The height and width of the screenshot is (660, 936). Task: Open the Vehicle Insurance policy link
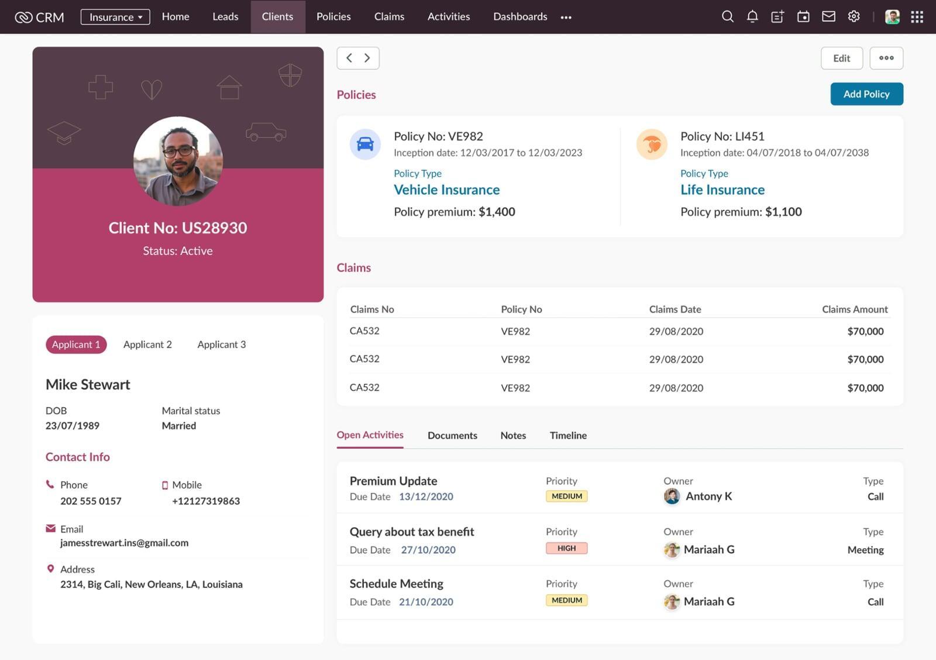[x=446, y=190]
